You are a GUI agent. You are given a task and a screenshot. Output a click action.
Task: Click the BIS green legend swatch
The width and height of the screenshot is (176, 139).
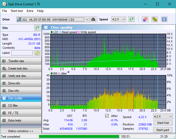coord(52,73)
